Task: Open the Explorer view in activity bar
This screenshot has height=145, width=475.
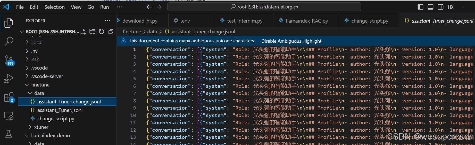Action: [x=9, y=23]
